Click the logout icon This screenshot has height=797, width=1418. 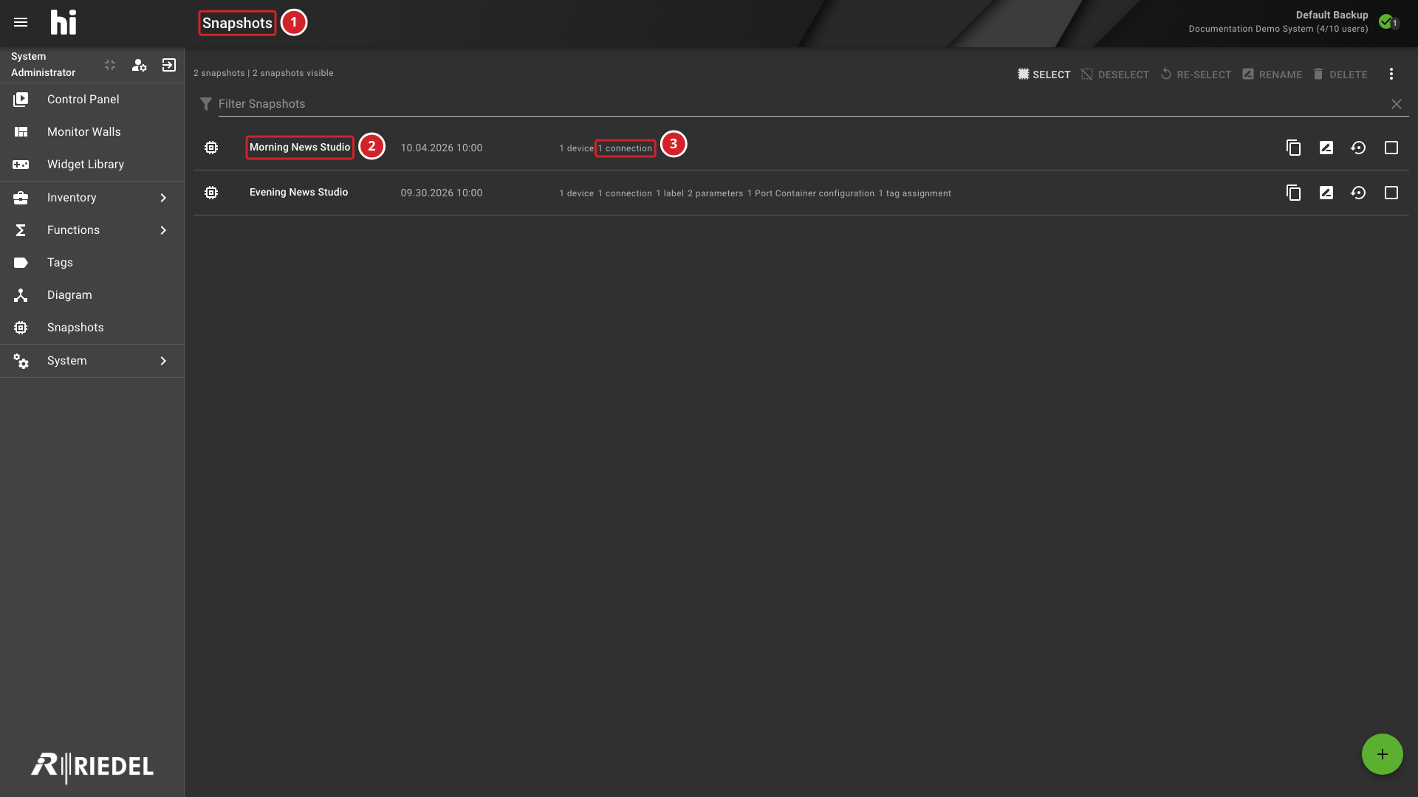tap(169, 65)
